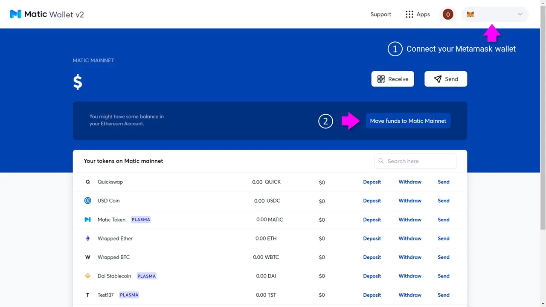
Task: Withdraw Quickswap tokens
Action: [x=410, y=182]
